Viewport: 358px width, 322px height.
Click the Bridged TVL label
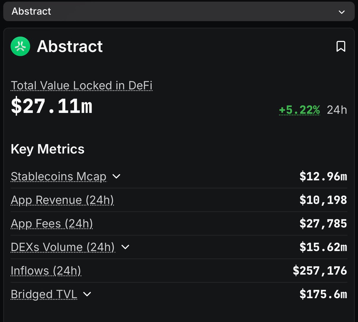(44, 294)
